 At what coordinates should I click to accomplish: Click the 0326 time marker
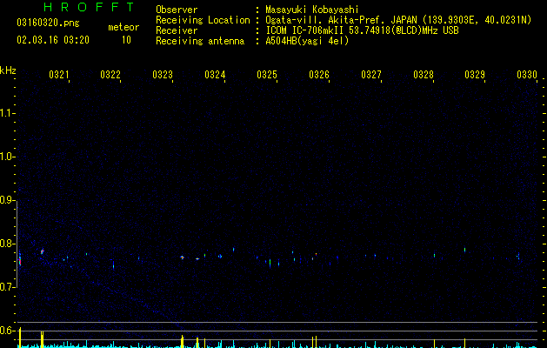[319, 74]
